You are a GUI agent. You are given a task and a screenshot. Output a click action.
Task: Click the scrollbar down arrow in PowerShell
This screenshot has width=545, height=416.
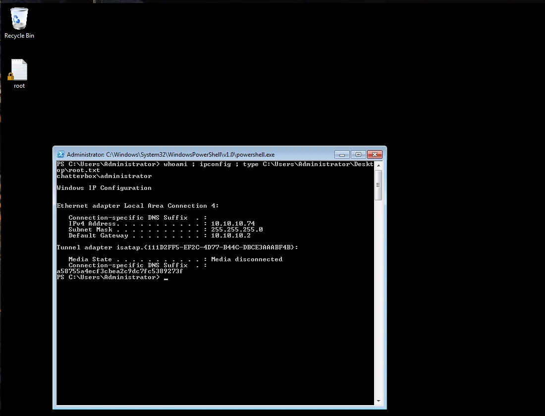[x=379, y=401]
